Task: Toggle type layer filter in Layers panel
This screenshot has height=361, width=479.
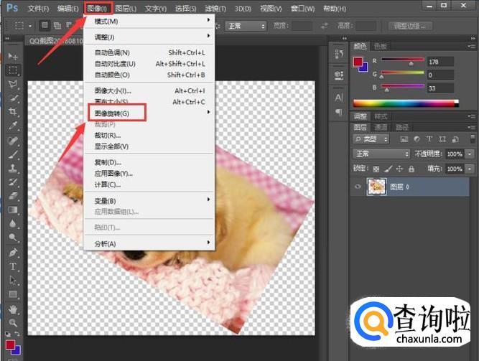Action: (x=429, y=139)
